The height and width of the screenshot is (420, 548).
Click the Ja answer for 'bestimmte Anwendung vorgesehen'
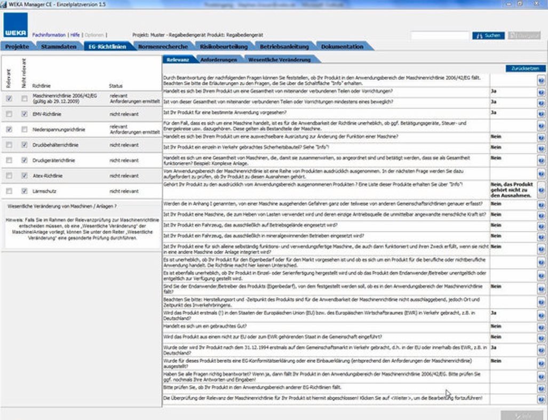pyautogui.click(x=494, y=113)
